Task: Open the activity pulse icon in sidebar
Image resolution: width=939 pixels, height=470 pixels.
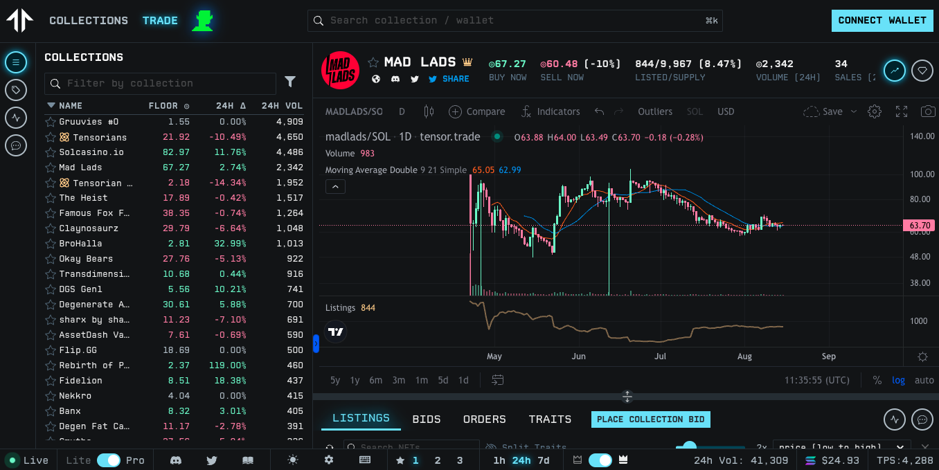Action: [15, 118]
